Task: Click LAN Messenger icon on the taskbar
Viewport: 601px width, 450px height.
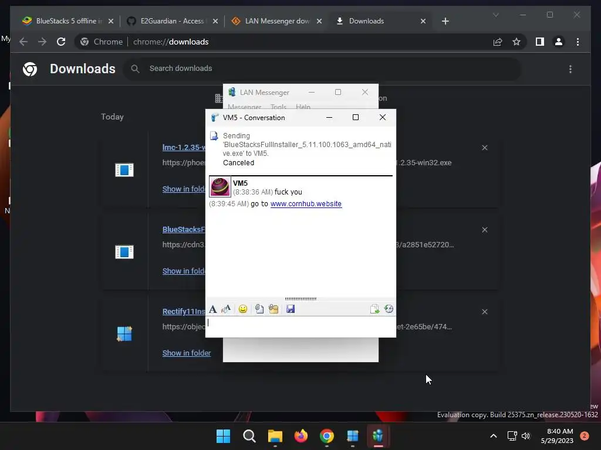Action: (379, 436)
